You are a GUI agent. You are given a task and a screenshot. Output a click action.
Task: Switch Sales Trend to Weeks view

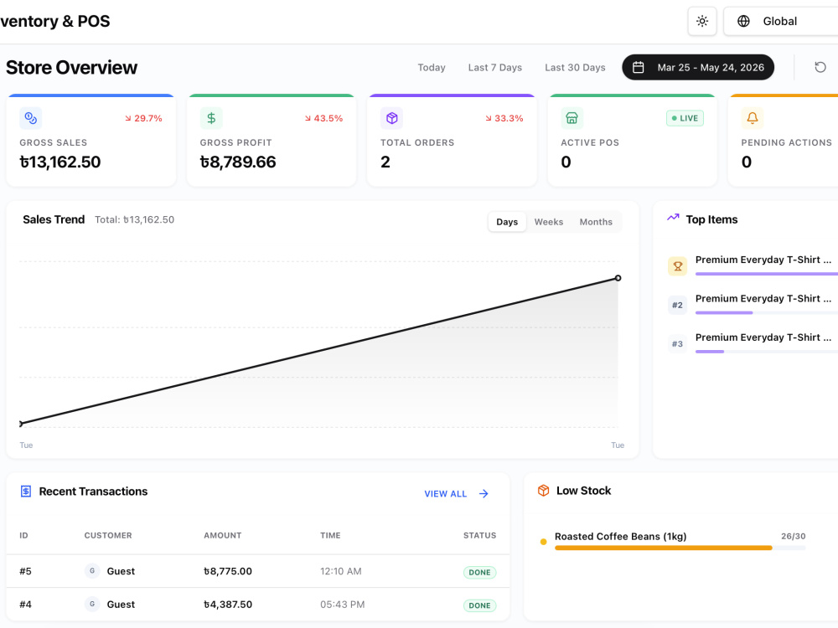pyautogui.click(x=548, y=222)
